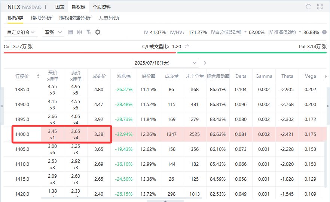Click the fullscreen expand icon
The width and height of the screenshot is (330, 202).
coord(320,7)
